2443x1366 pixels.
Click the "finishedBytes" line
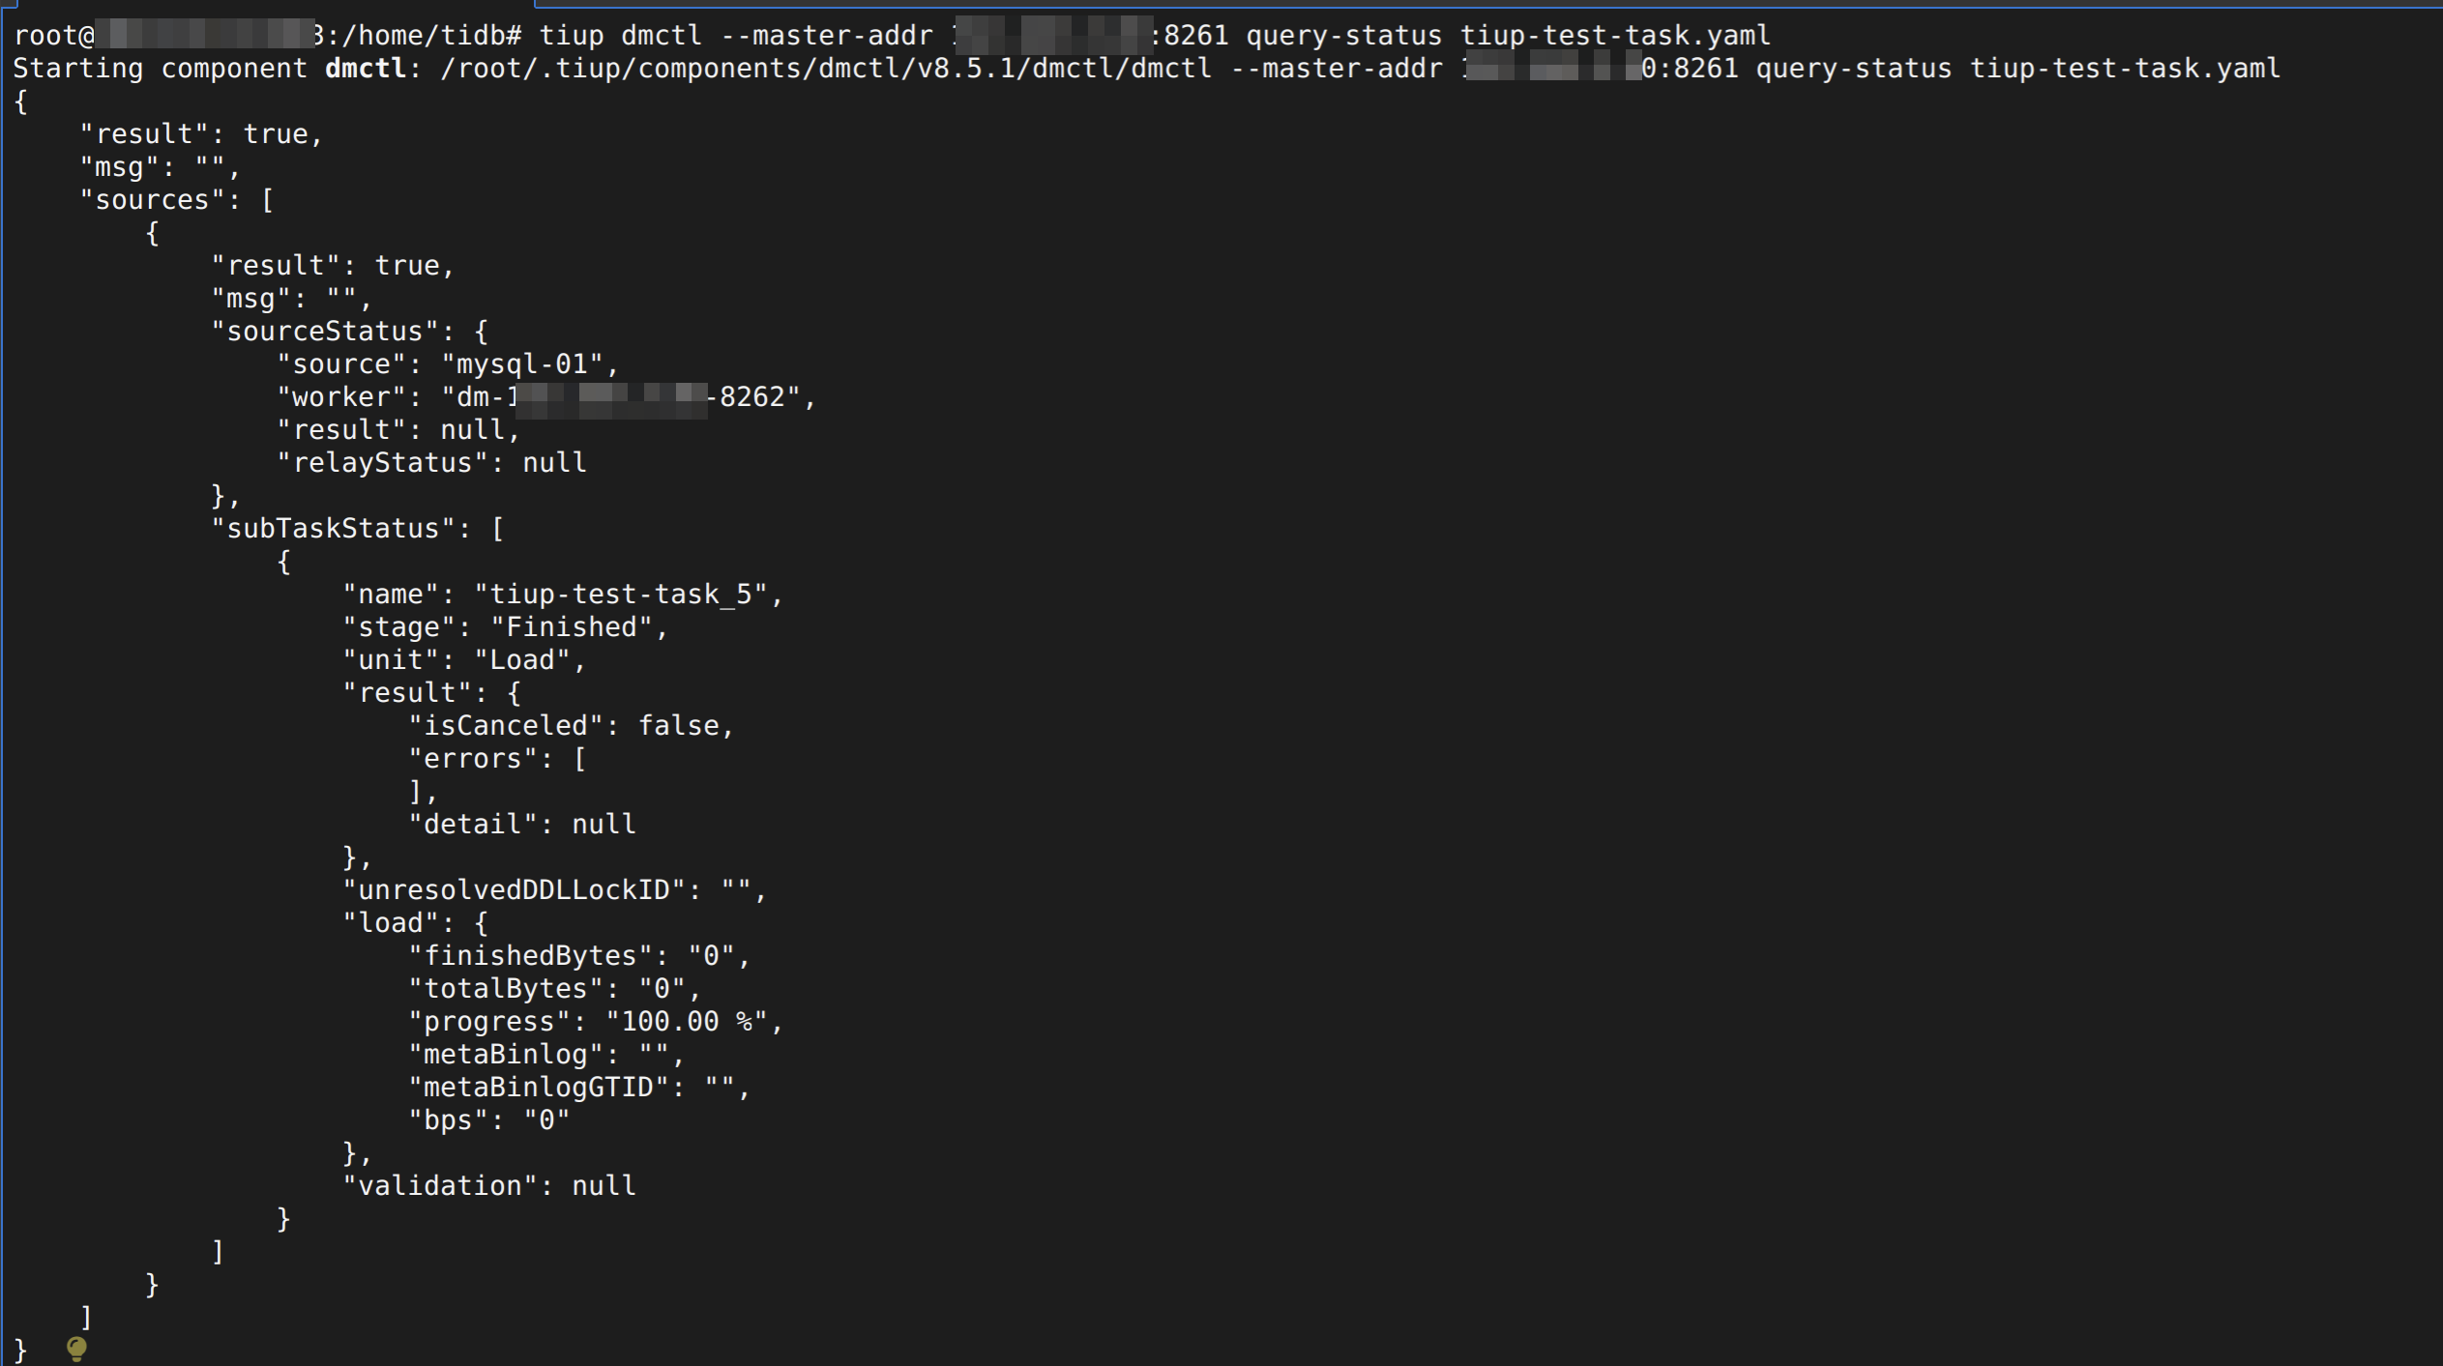(578, 956)
